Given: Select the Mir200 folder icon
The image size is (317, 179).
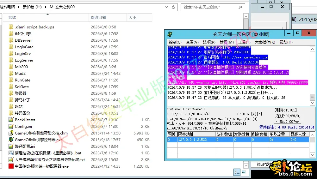Looking at the screenshot, I should [x=11, y=67].
